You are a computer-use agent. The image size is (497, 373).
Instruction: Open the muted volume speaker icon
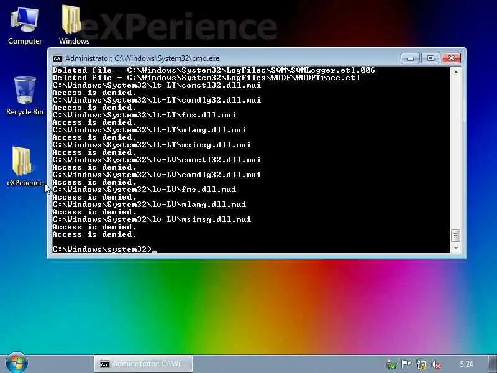pos(437,365)
